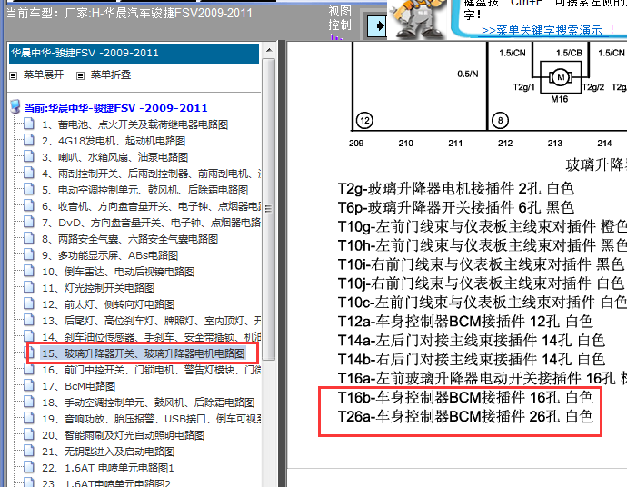627x487 pixels.
Task: Click page icon for 3、喇叭、水箱风扇 item
Action: tap(29, 156)
